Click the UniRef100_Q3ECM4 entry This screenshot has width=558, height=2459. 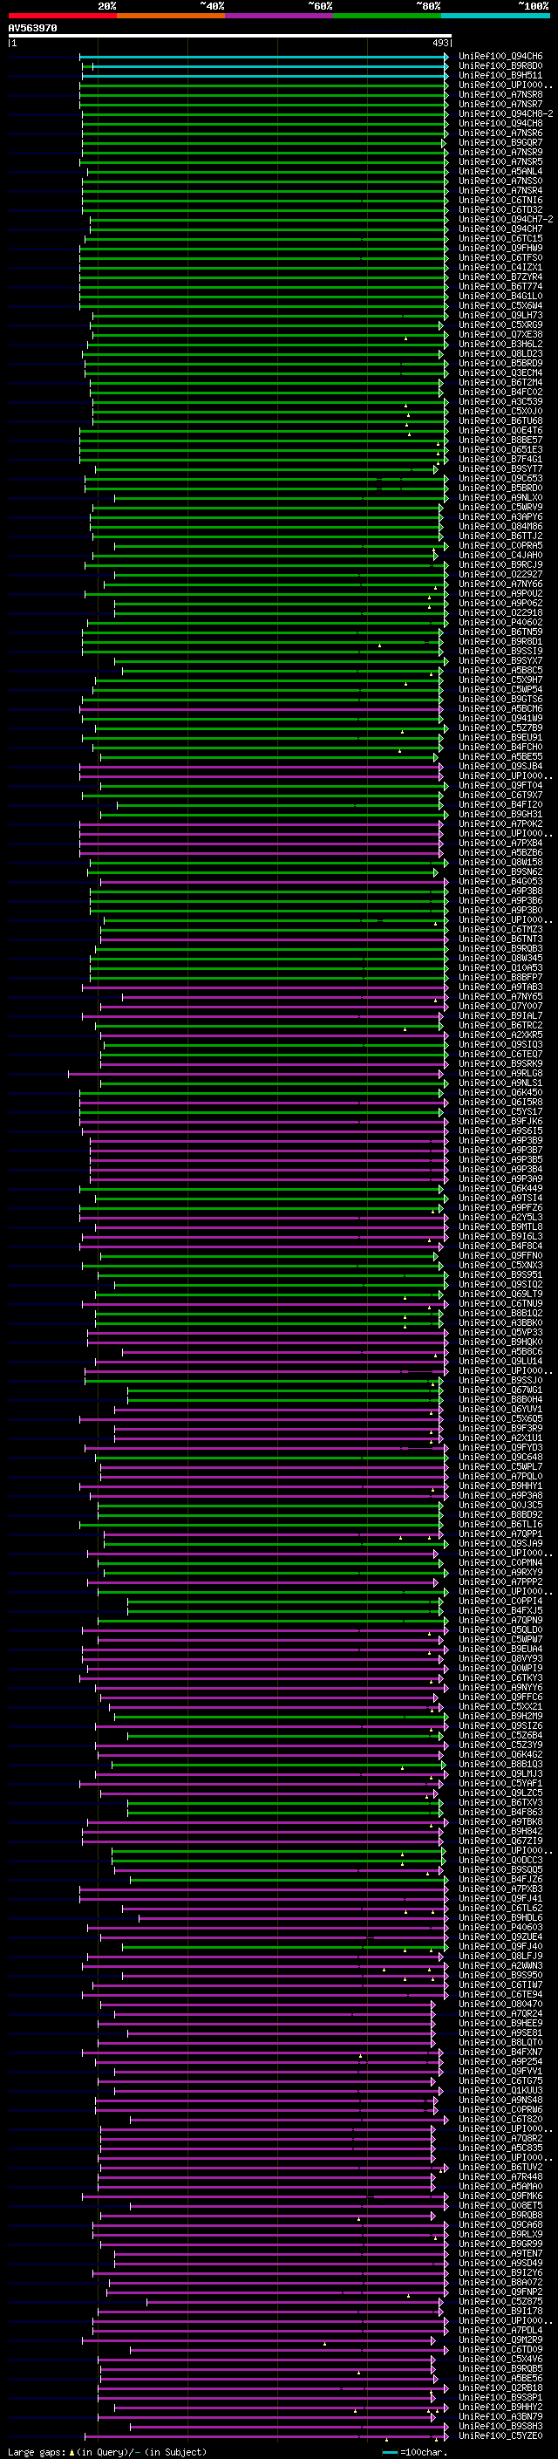point(500,373)
